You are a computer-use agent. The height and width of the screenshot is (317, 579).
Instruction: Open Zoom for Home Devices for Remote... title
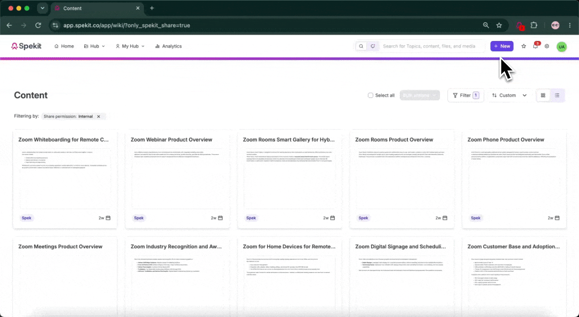coord(289,247)
